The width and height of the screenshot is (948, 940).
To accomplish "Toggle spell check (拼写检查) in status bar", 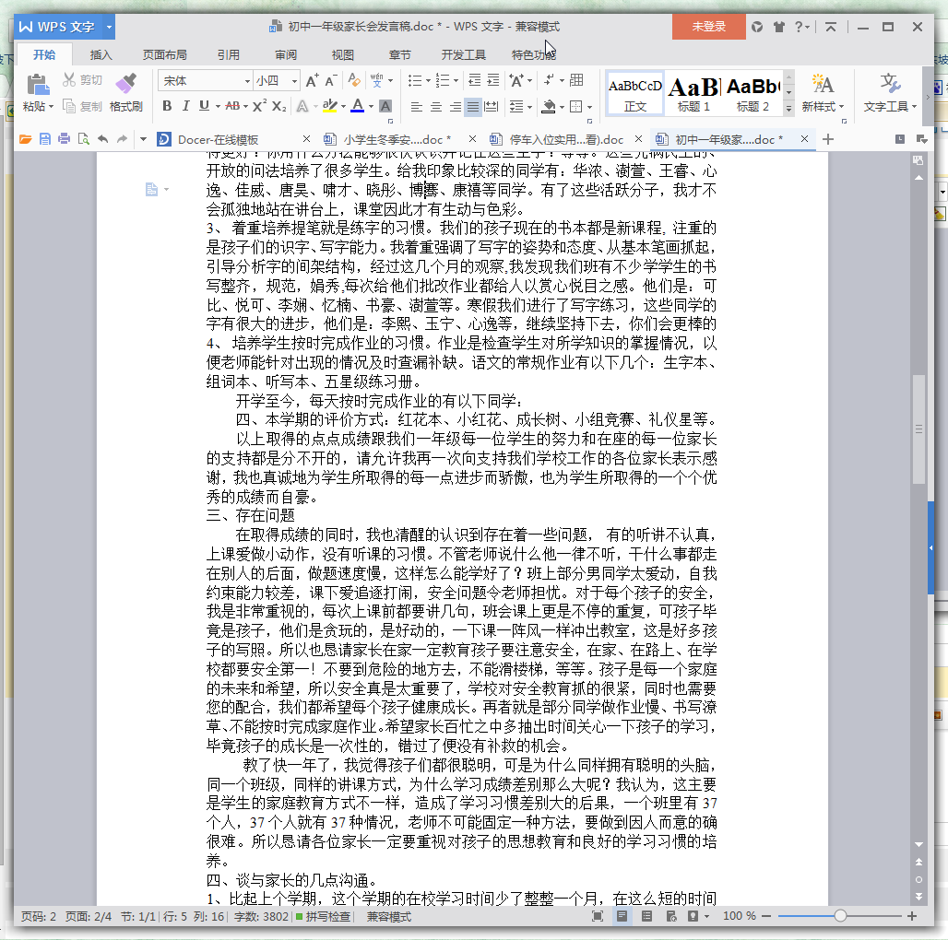I will pyautogui.click(x=323, y=917).
